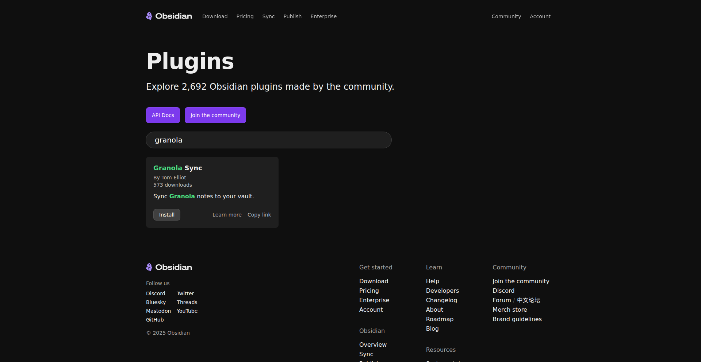Go to Pricing in the top navigation
Viewport: 701px width, 362px height.
click(x=245, y=16)
